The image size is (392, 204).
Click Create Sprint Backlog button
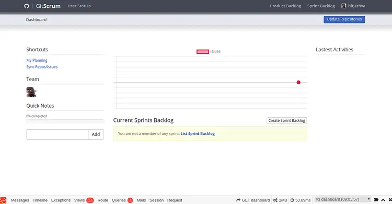point(286,121)
